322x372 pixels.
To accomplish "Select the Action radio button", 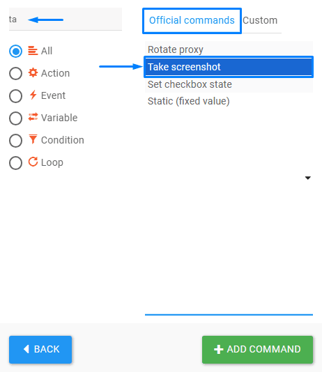I will (15, 73).
